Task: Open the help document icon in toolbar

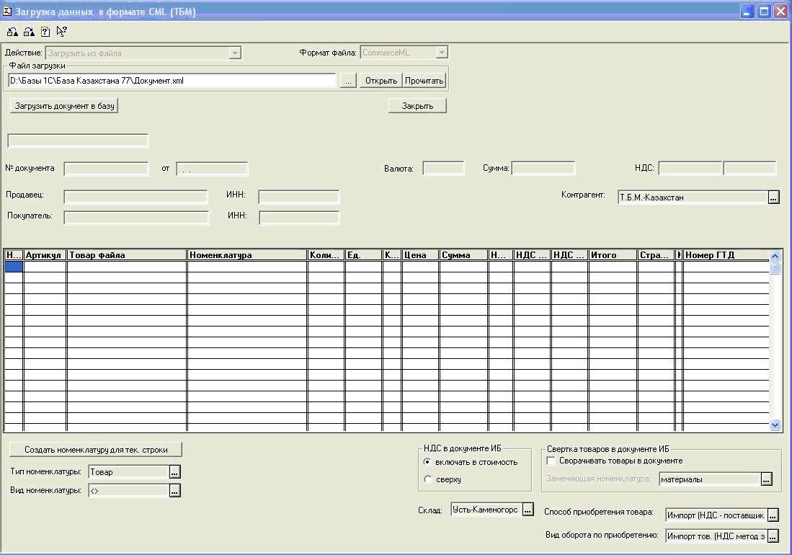Action: [x=45, y=32]
